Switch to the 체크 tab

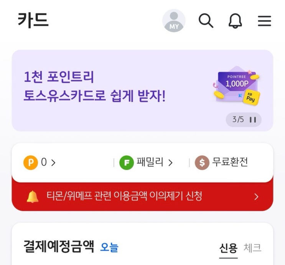[x=252, y=248]
